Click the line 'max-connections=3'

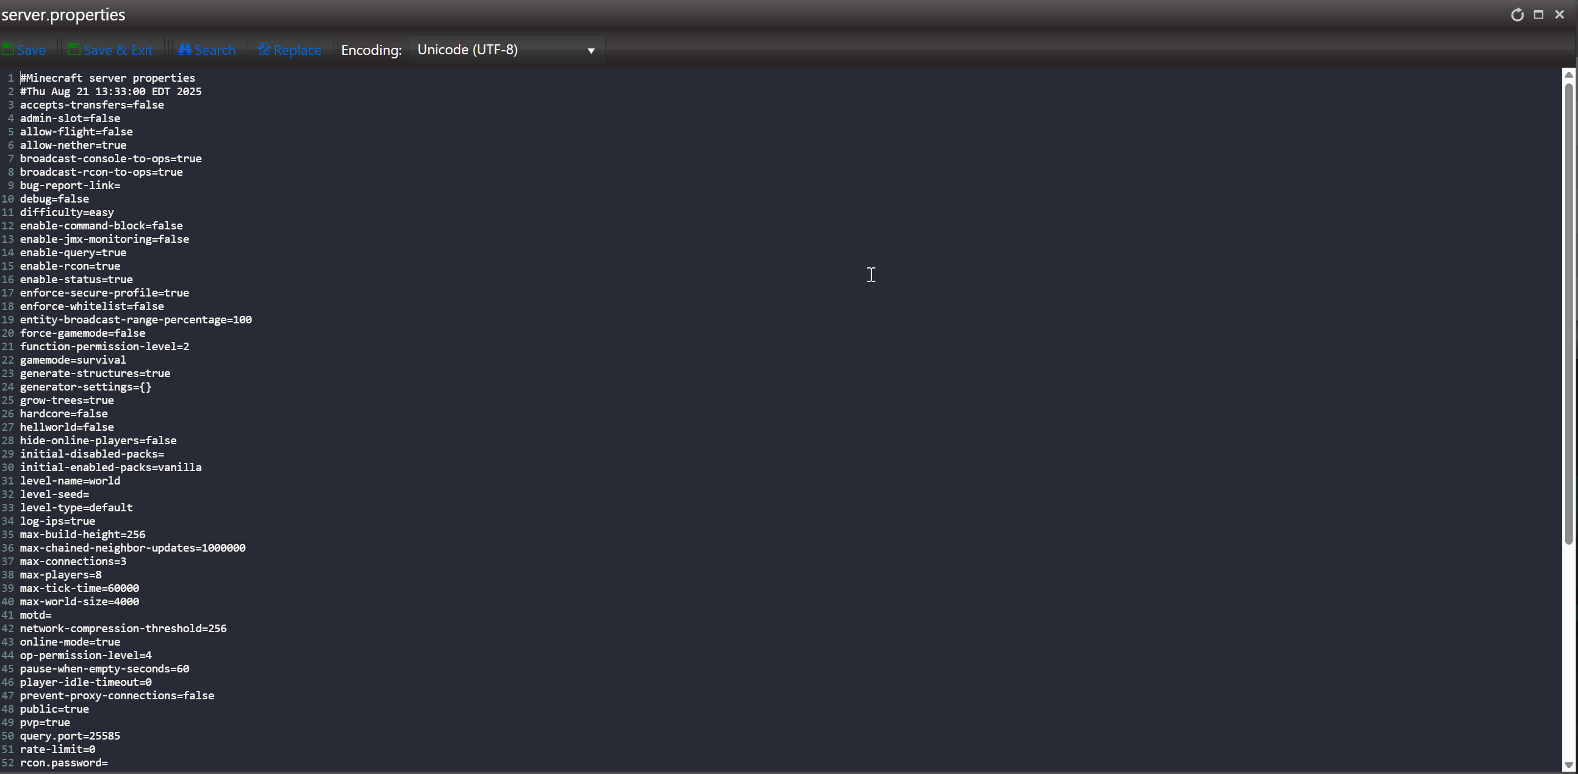click(73, 562)
